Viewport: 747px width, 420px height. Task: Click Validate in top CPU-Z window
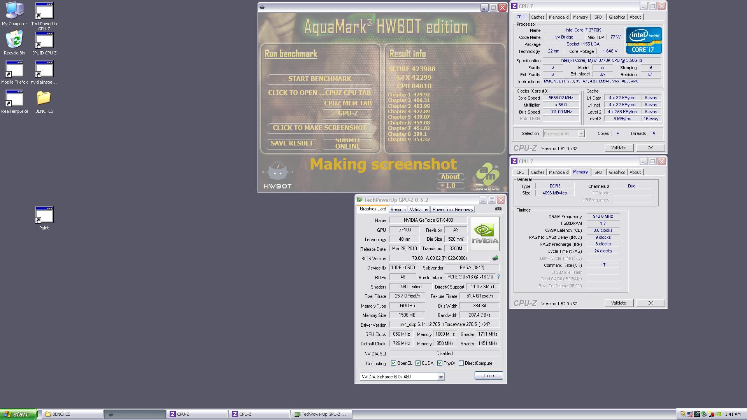coord(619,148)
